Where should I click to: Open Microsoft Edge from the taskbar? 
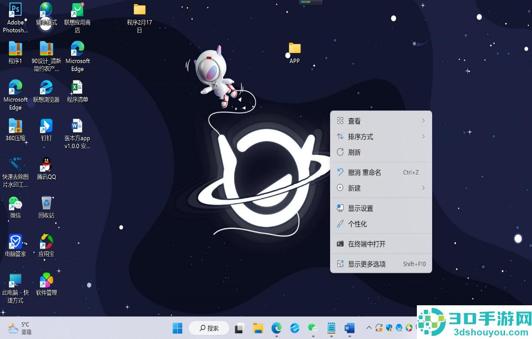(x=276, y=328)
